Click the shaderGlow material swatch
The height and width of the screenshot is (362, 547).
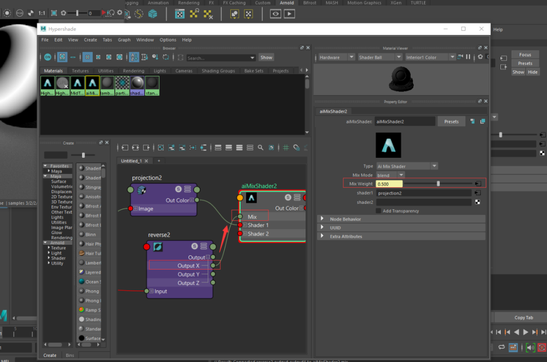(x=137, y=85)
